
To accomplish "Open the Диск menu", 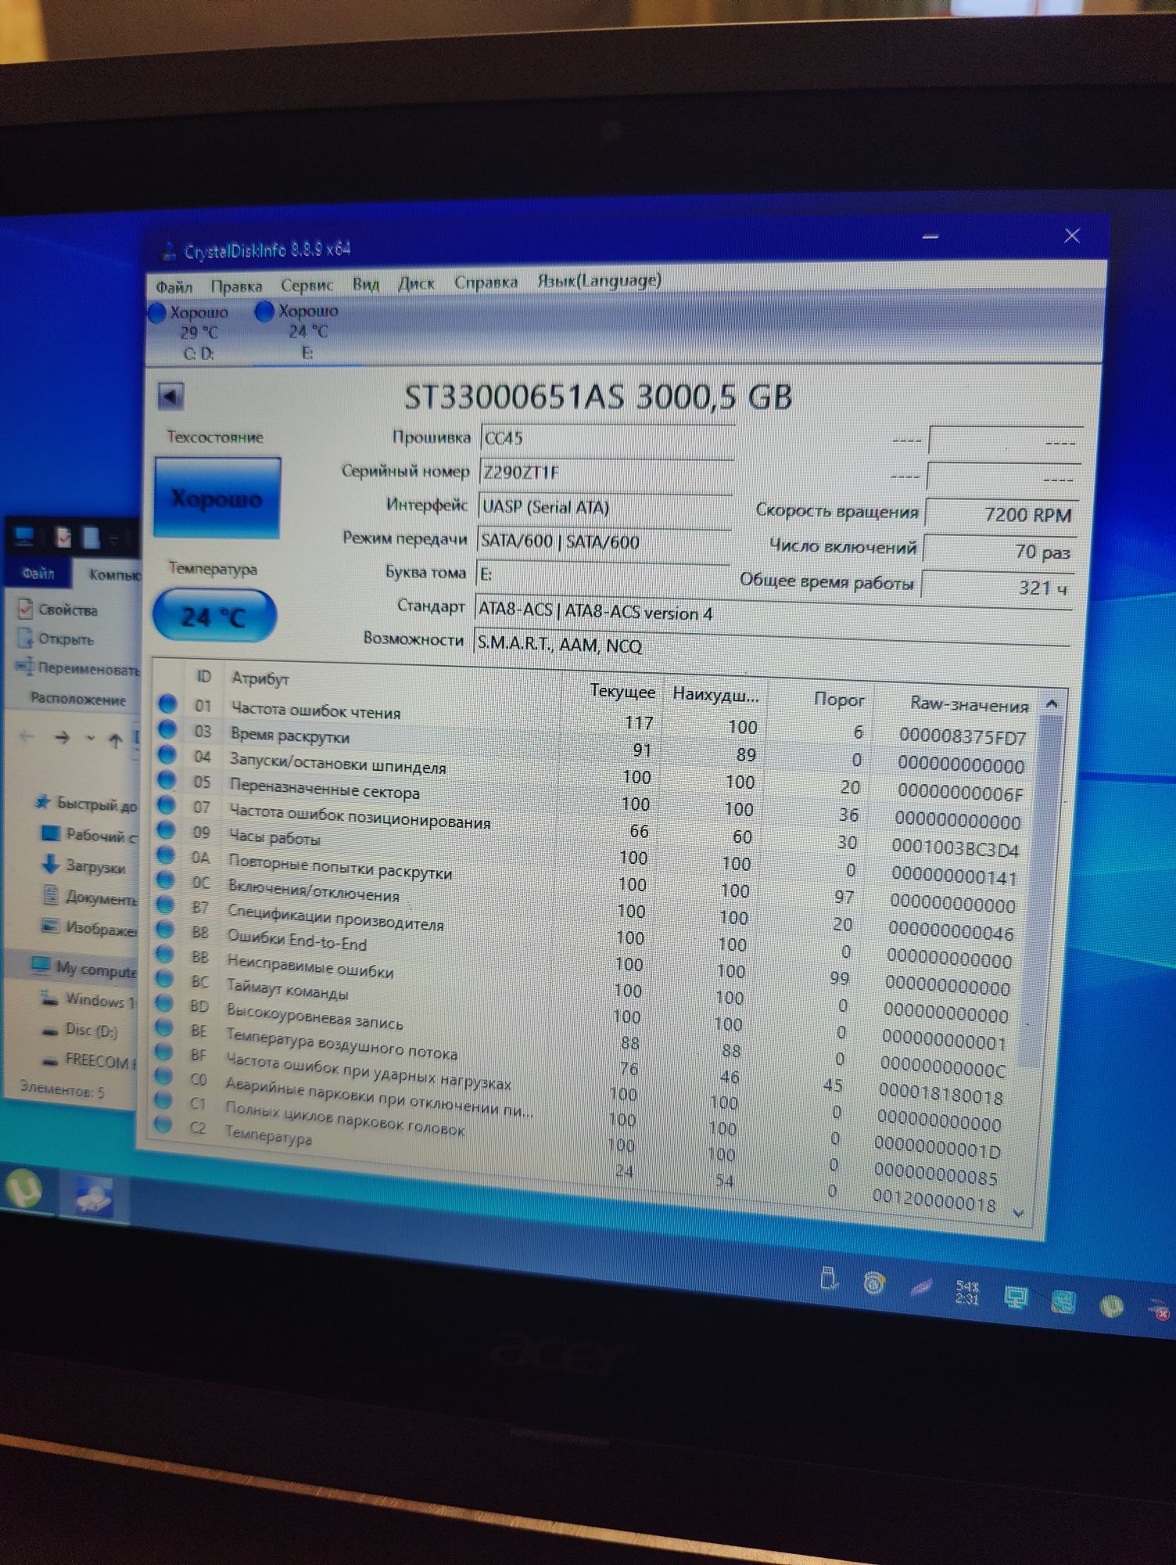I will tap(416, 283).
